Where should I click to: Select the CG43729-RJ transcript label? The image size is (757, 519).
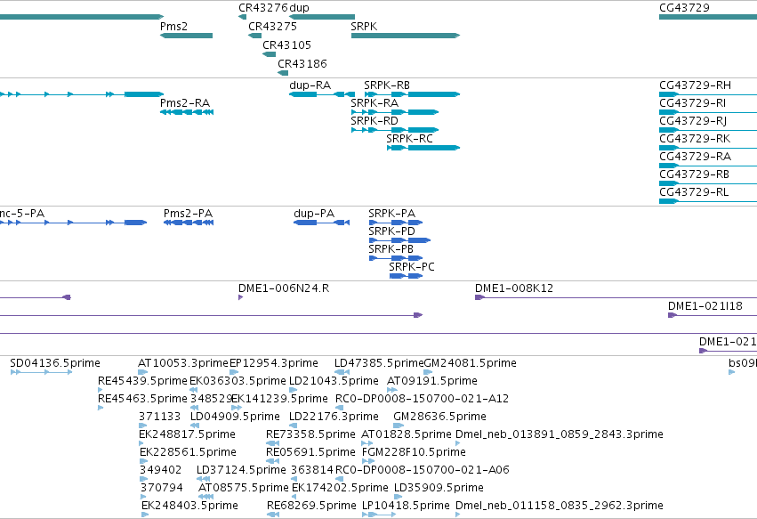coord(693,121)
